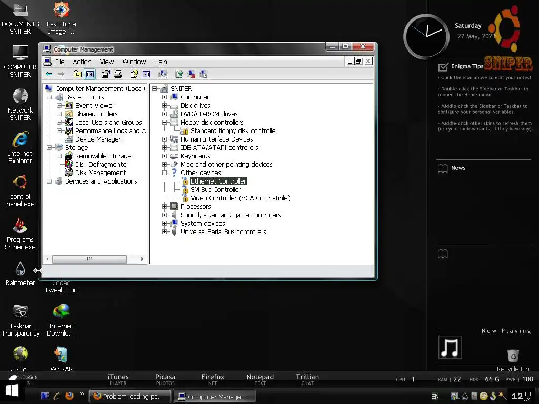Image resolution: width=539 pixels, height=404 pixels.
Task: Select the SM Bus Controller device
Action: [215, 189]
